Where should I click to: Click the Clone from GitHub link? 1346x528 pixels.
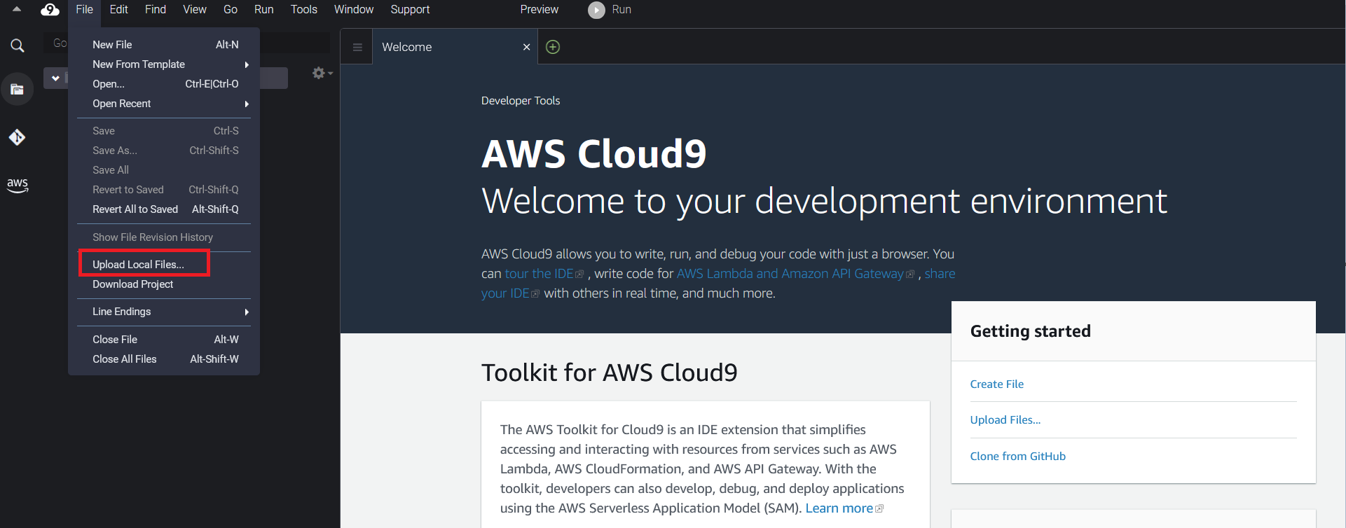coord(1017,456)
